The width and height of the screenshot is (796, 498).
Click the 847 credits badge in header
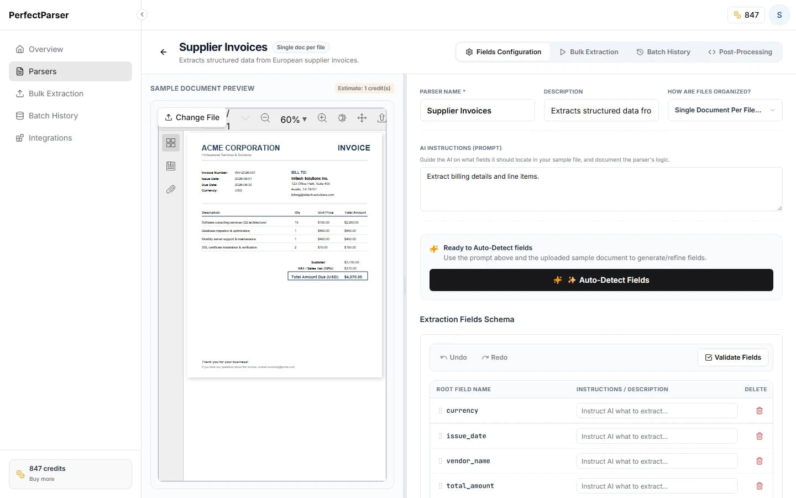coord(746,15)
